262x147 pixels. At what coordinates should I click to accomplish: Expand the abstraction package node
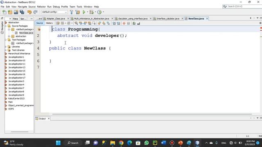[9, 36]
